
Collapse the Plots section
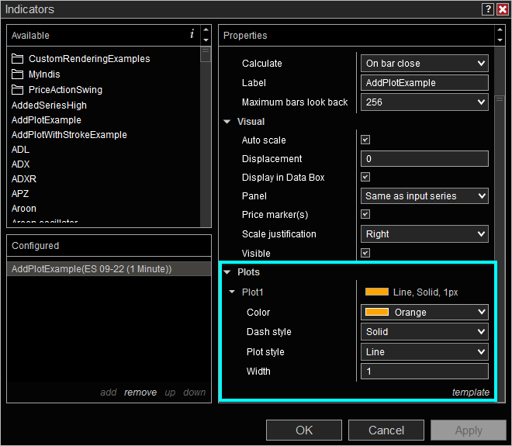tap(227, 273)
